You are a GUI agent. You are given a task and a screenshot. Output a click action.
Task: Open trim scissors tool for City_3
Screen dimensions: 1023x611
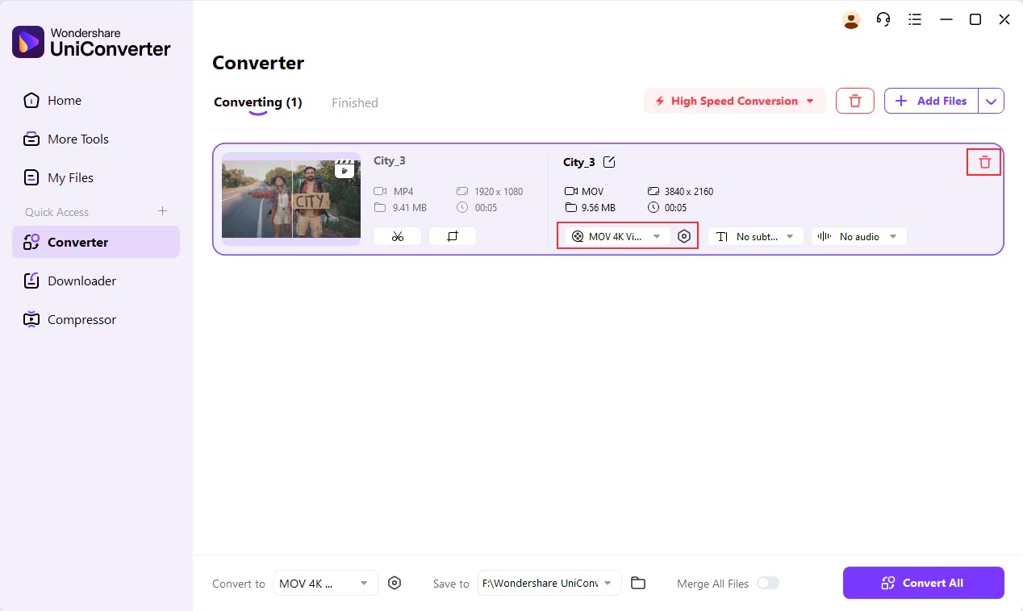[x=398, y=236]
